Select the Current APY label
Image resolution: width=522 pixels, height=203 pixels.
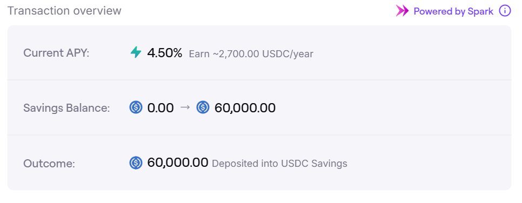pos(56,53)
